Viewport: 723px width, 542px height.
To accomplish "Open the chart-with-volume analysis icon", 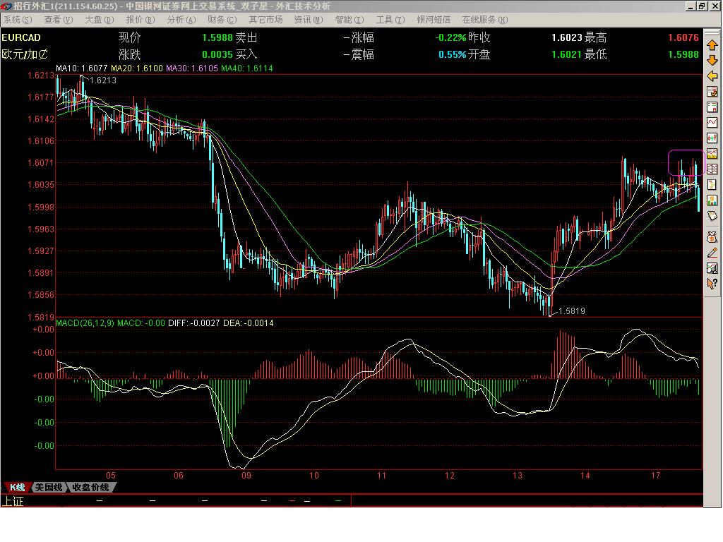I will click(x=712, y=154).
